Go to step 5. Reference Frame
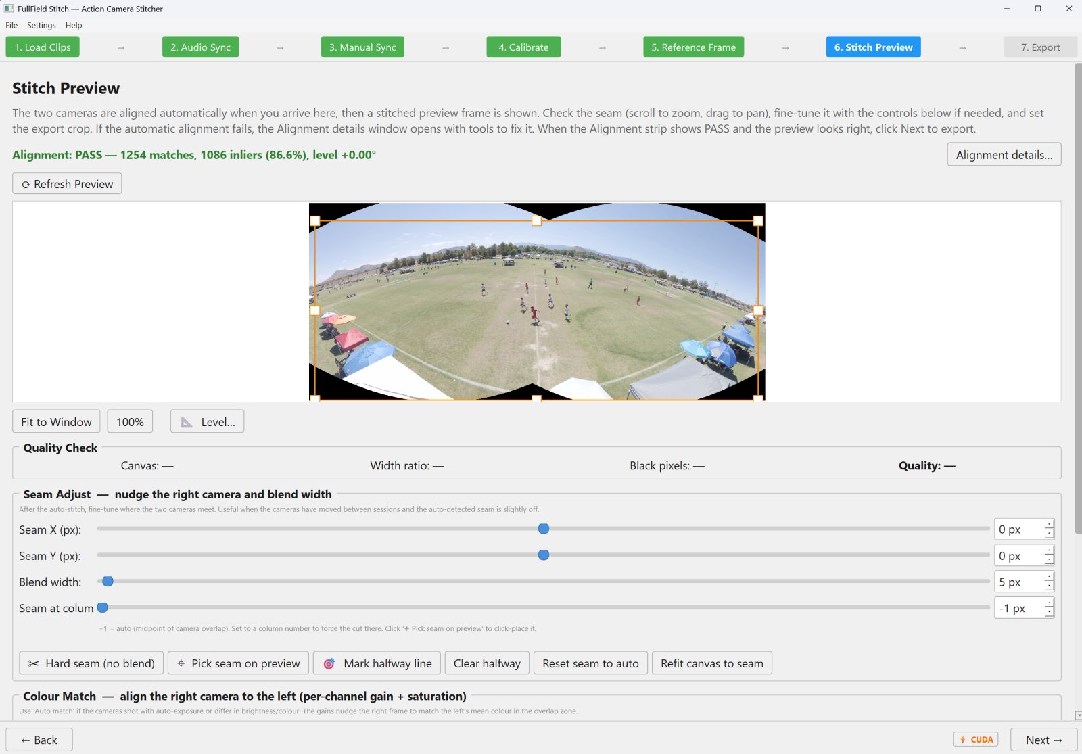Screen dimensions: 1082x754 (x=693, y=47)
